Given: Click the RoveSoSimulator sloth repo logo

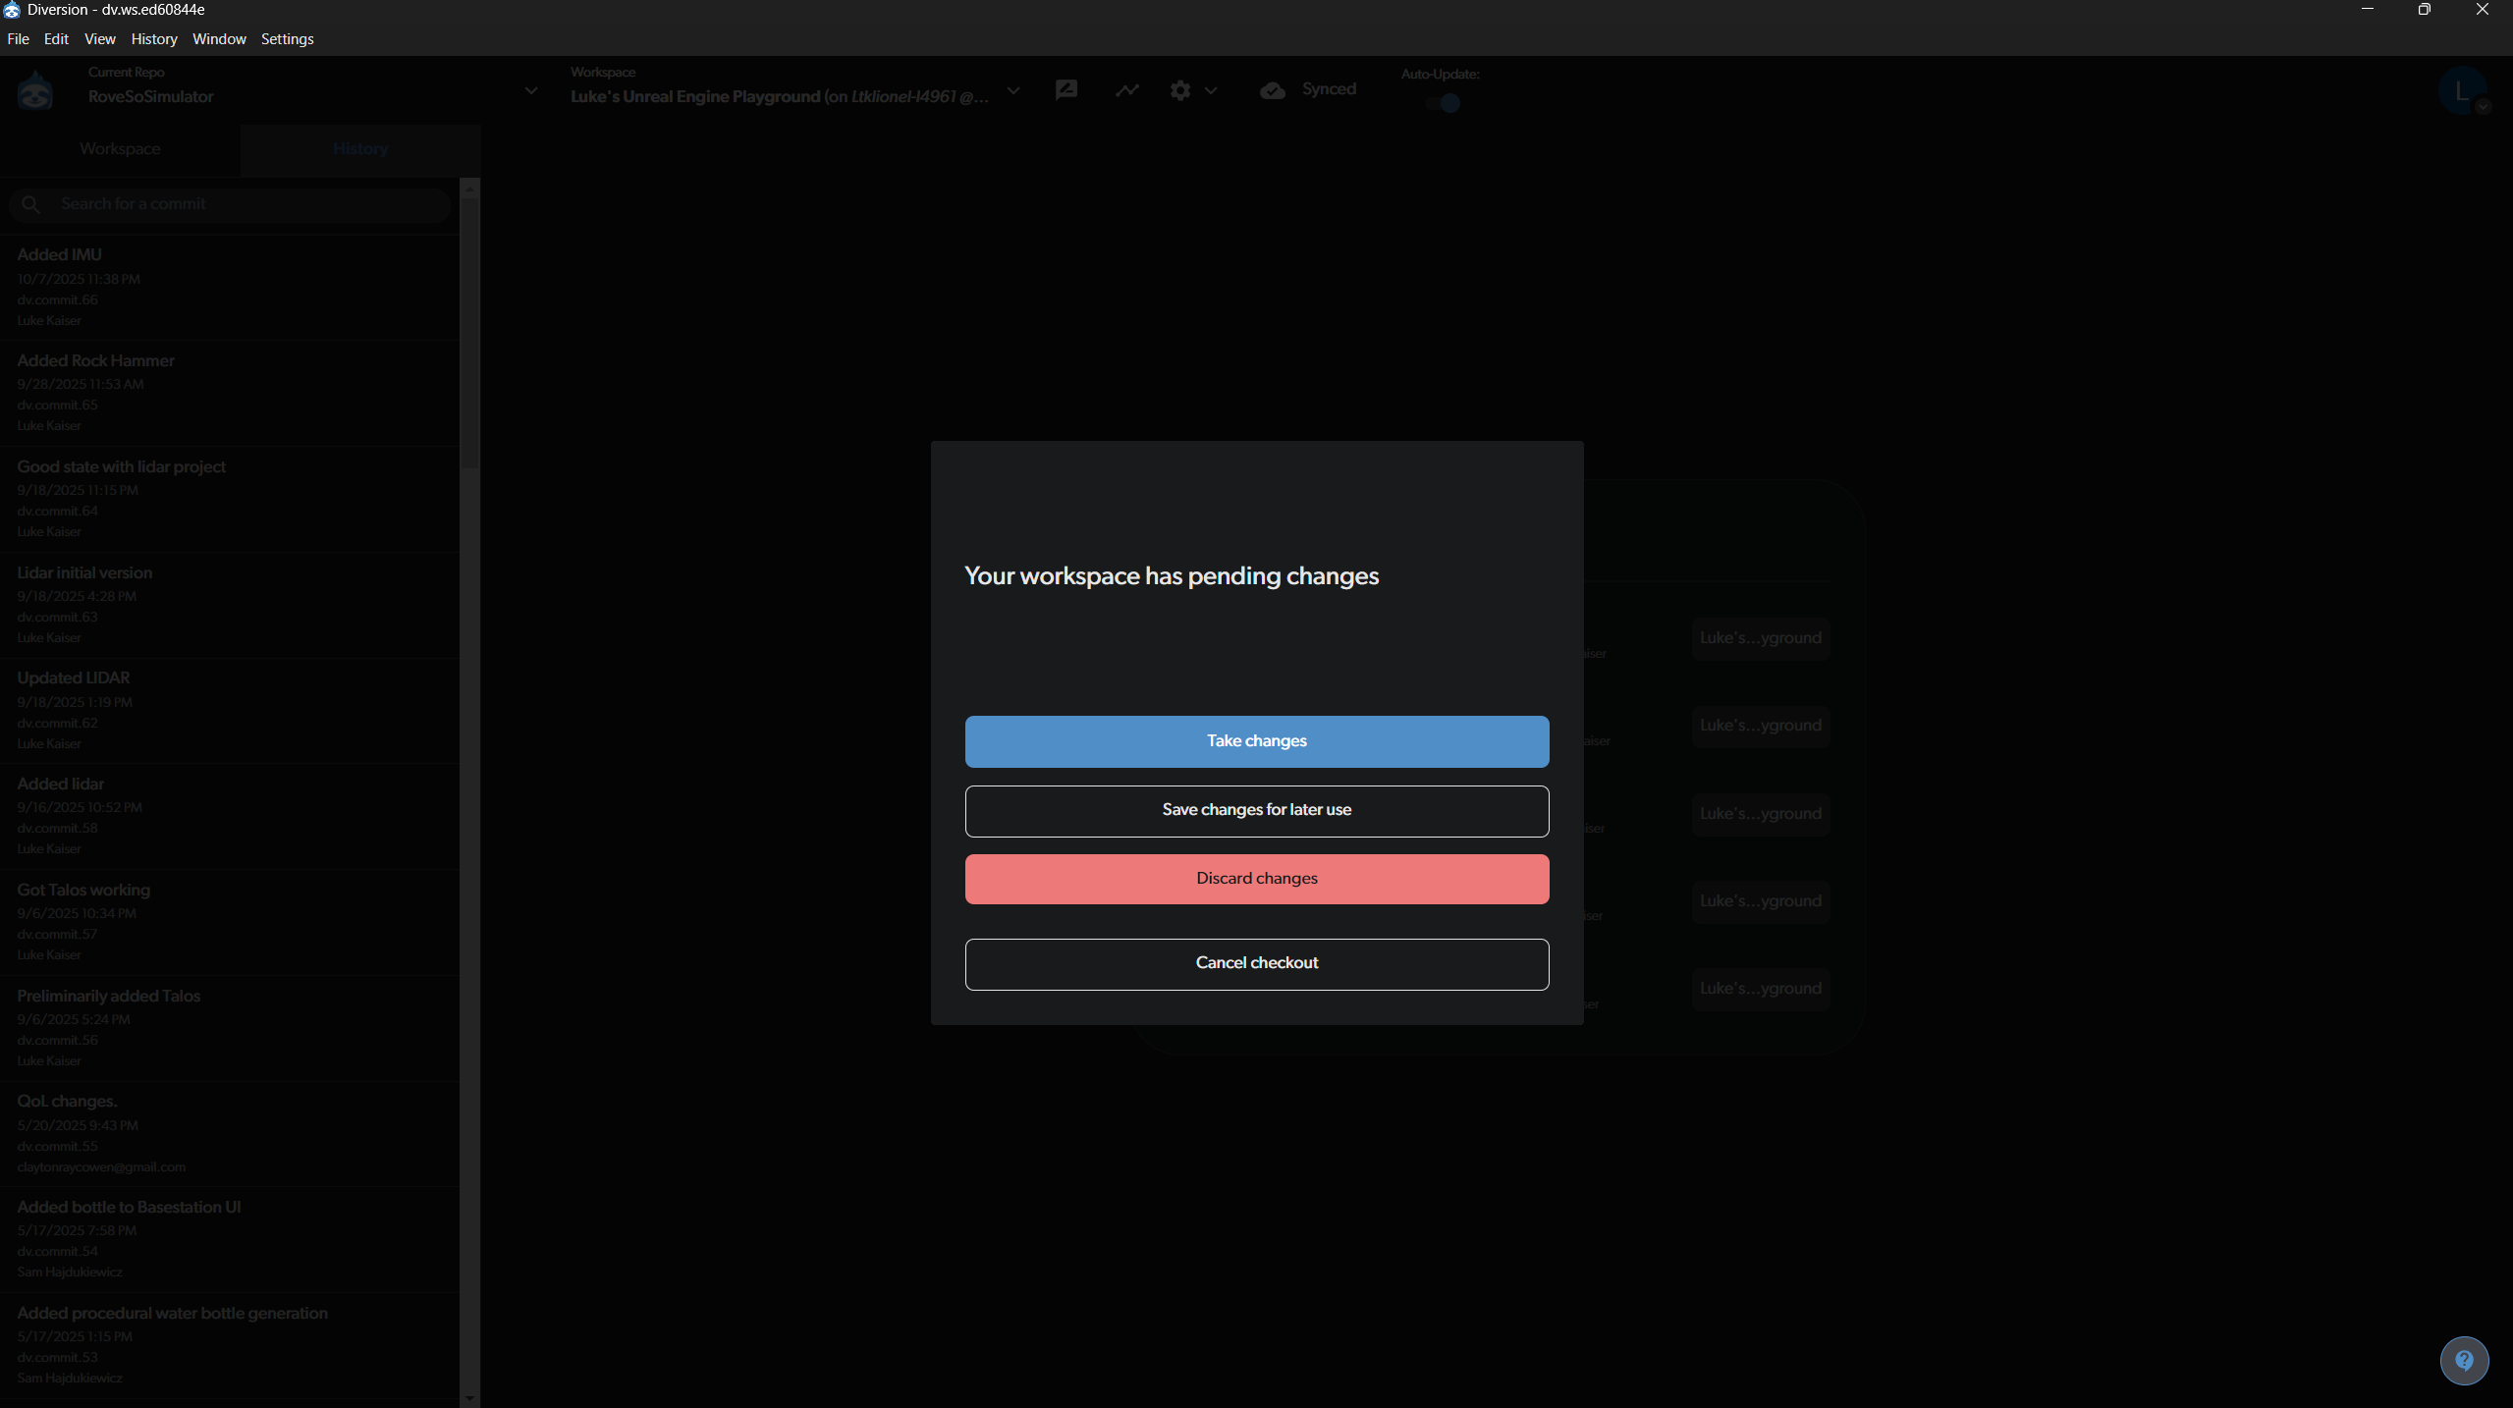Looking at the screenshot, I should tap(35, 89).
